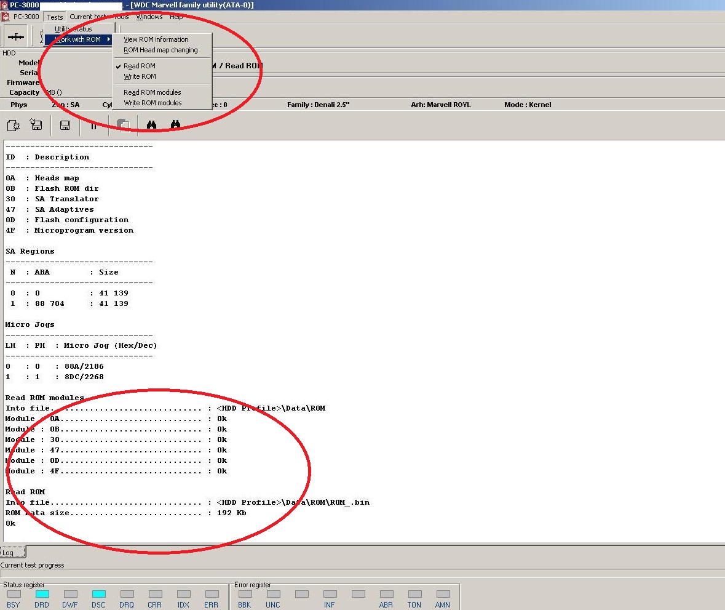
Task: Open the Tests dropdown menu
Action: pos(55,17)
